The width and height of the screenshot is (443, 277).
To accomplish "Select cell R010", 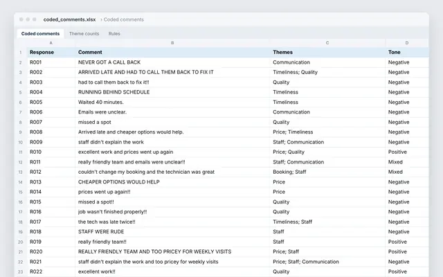I will click(51, 152).
